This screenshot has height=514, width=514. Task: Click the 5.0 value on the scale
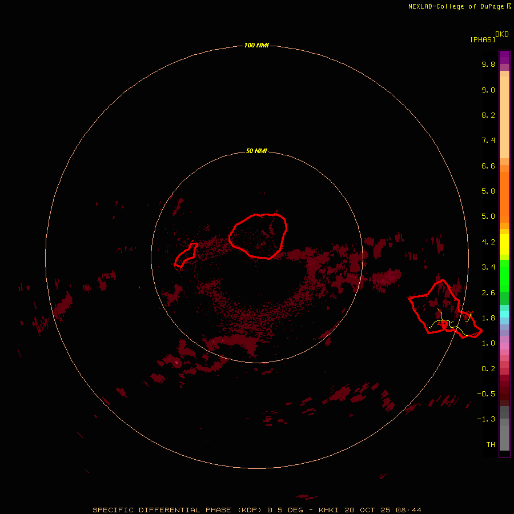coord(488,216)
